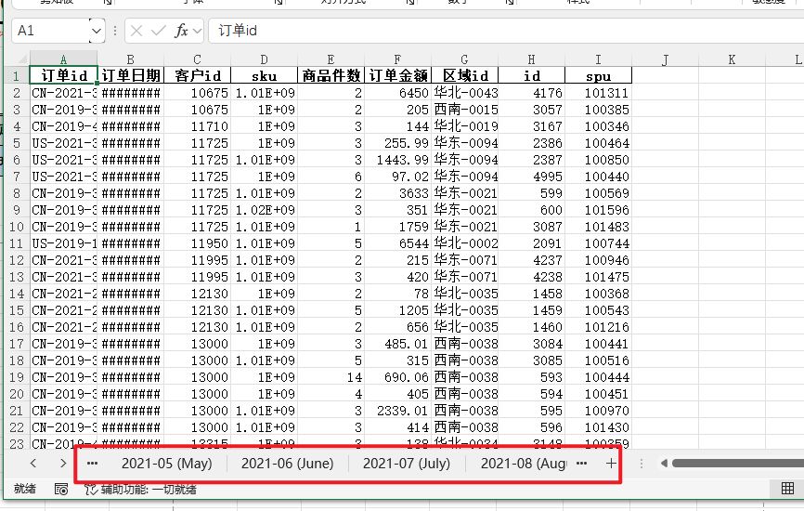Image resolution: width=804 pixels, height=511 pixels.
Task: Add a new sheet with plus button
Action: [x=610, y=463]
